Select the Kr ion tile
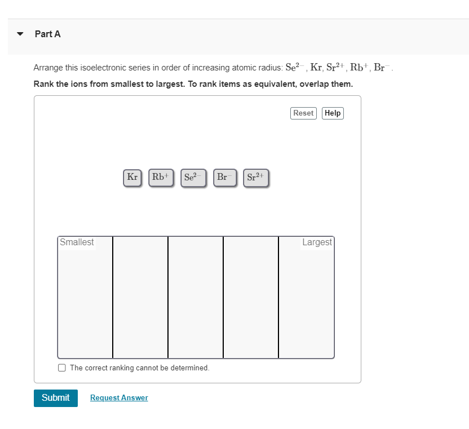469x429 pixels. [132, 177]
